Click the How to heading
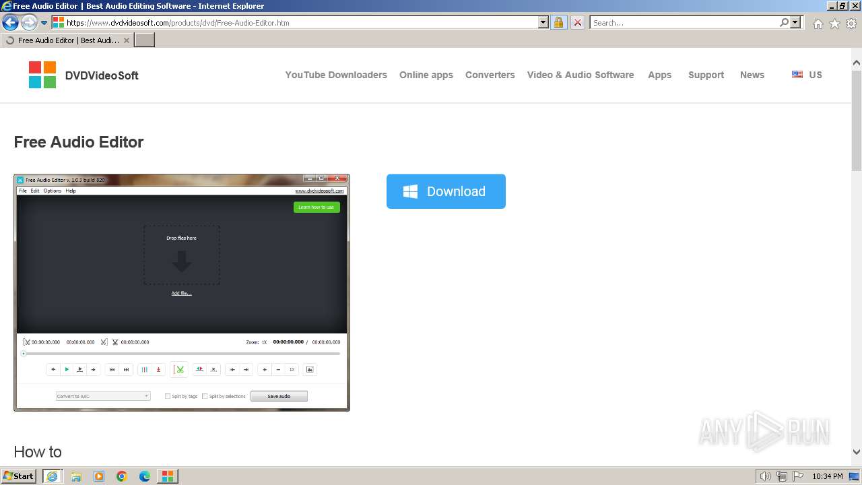The image size is (862, 485). [38, 452]
